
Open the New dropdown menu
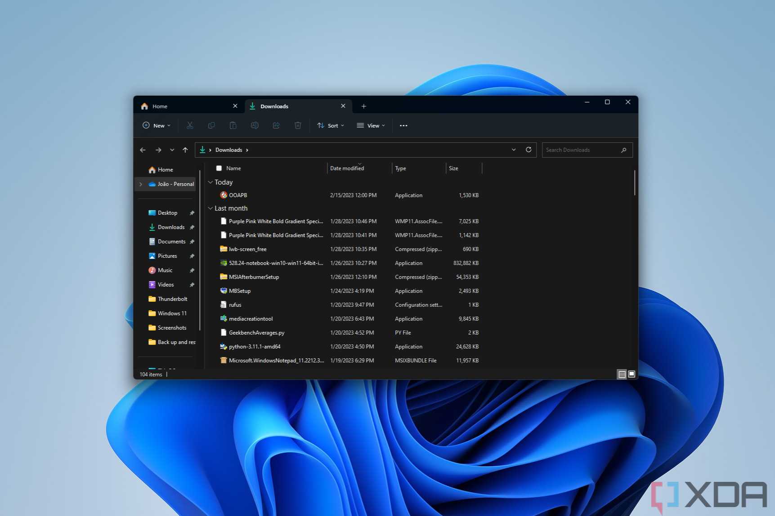click(x=157, y=126)
